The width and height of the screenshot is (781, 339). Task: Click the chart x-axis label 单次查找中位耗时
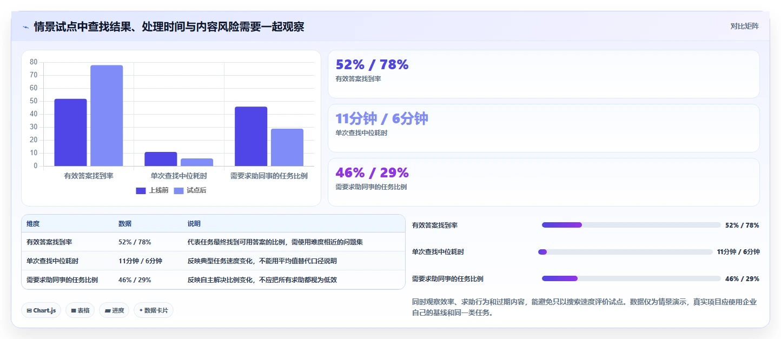(179, 176)
